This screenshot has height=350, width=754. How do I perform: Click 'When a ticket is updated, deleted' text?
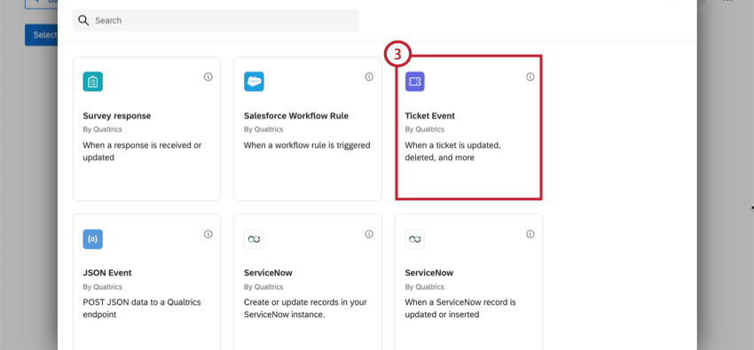[x=452, y=152]
